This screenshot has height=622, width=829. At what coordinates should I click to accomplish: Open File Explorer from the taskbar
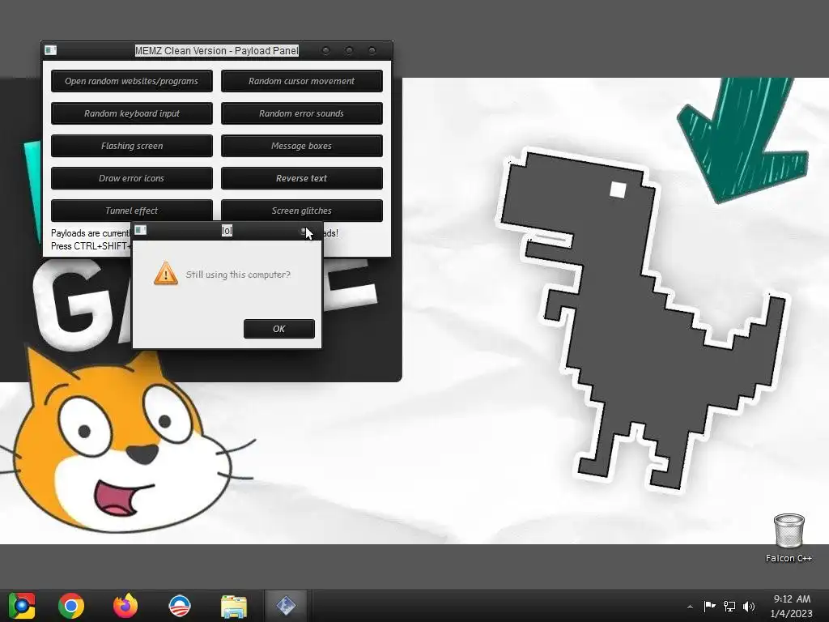point(234,606)
